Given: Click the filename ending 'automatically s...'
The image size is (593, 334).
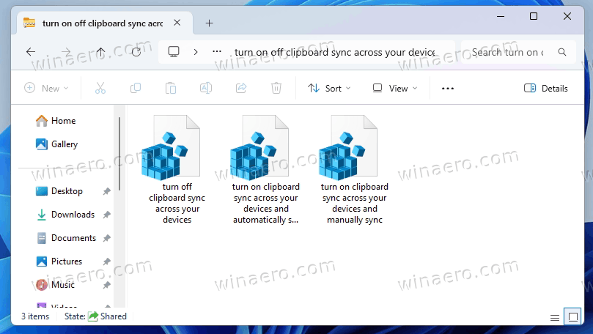Looking at the screenshot, I should click(x=265, y=204).
